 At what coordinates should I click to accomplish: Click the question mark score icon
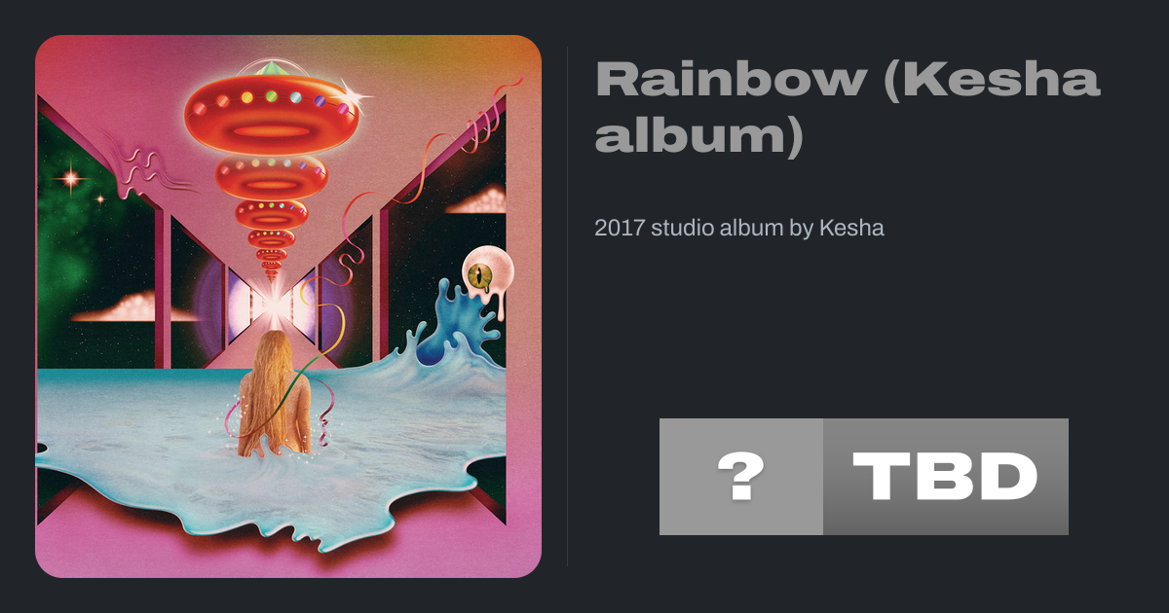[x=741, y=477]
